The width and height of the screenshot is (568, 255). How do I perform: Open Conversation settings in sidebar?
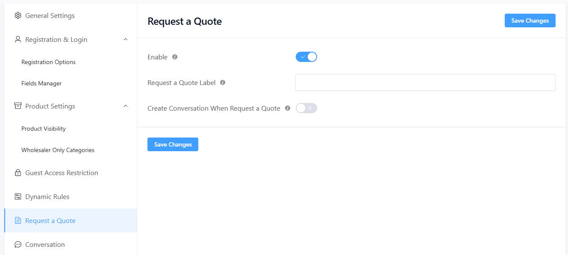tap(71, 245)
